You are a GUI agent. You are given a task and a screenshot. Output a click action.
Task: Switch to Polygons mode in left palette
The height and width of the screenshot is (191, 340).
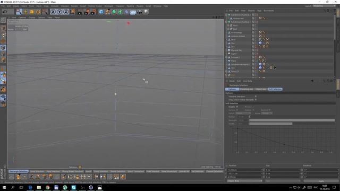[3, 60]
